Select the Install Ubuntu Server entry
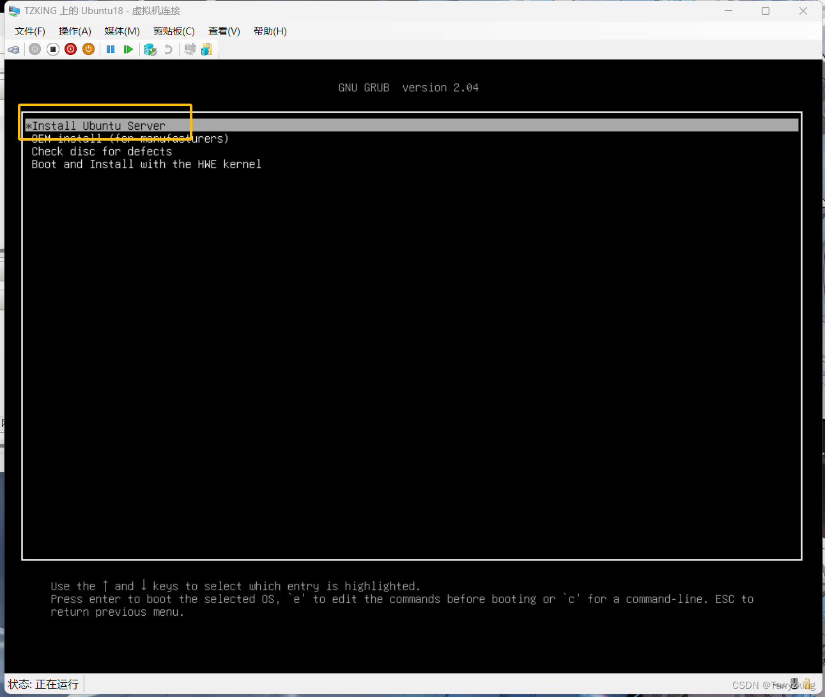825x697 pixels. pyautogui.click(x=412, y=125)
